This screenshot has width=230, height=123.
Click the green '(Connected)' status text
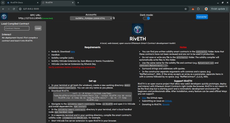tap(47, 18)
